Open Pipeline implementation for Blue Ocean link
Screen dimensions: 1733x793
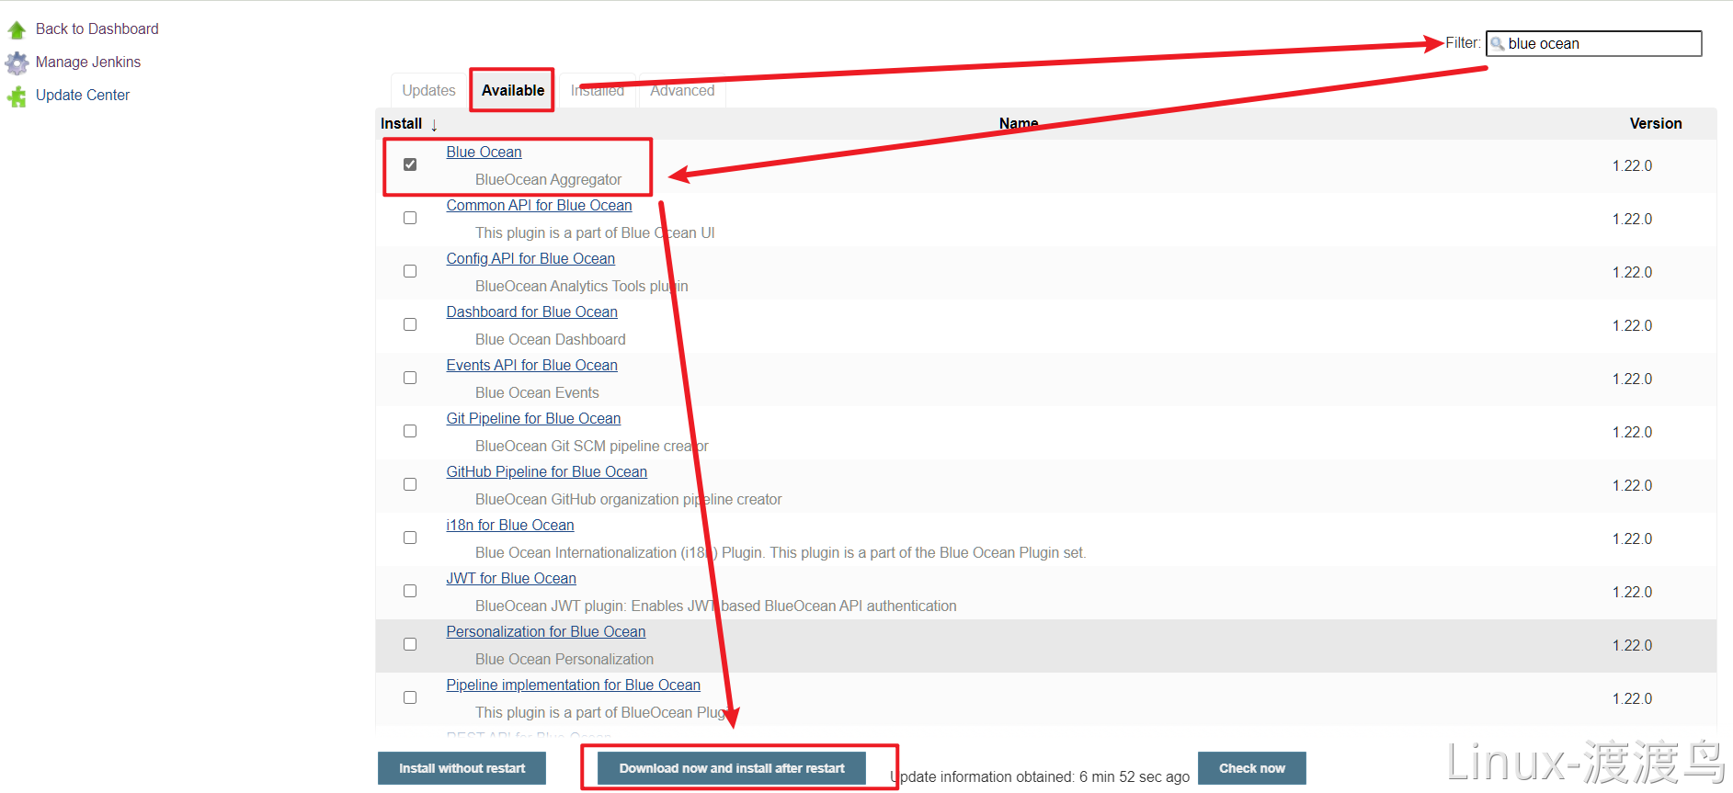(x=573, y=685)
